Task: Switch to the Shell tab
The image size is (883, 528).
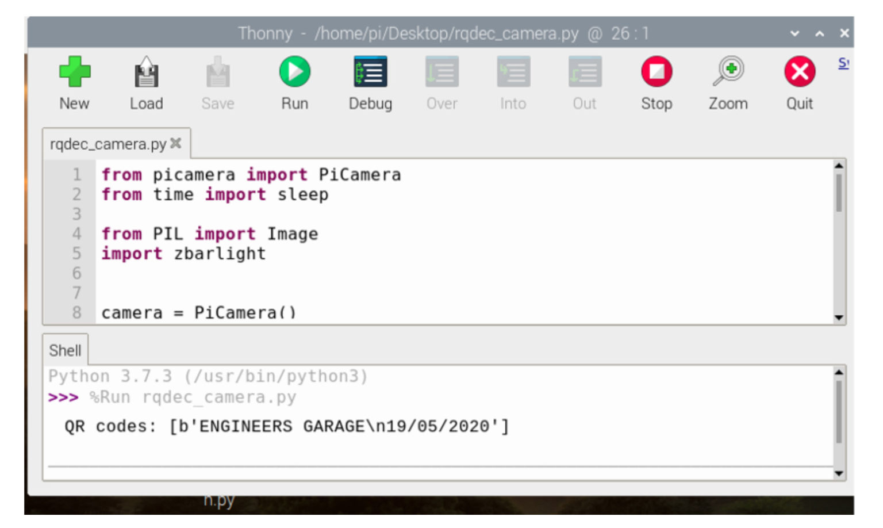Action: pyautogui.click(x=65, y=350)
